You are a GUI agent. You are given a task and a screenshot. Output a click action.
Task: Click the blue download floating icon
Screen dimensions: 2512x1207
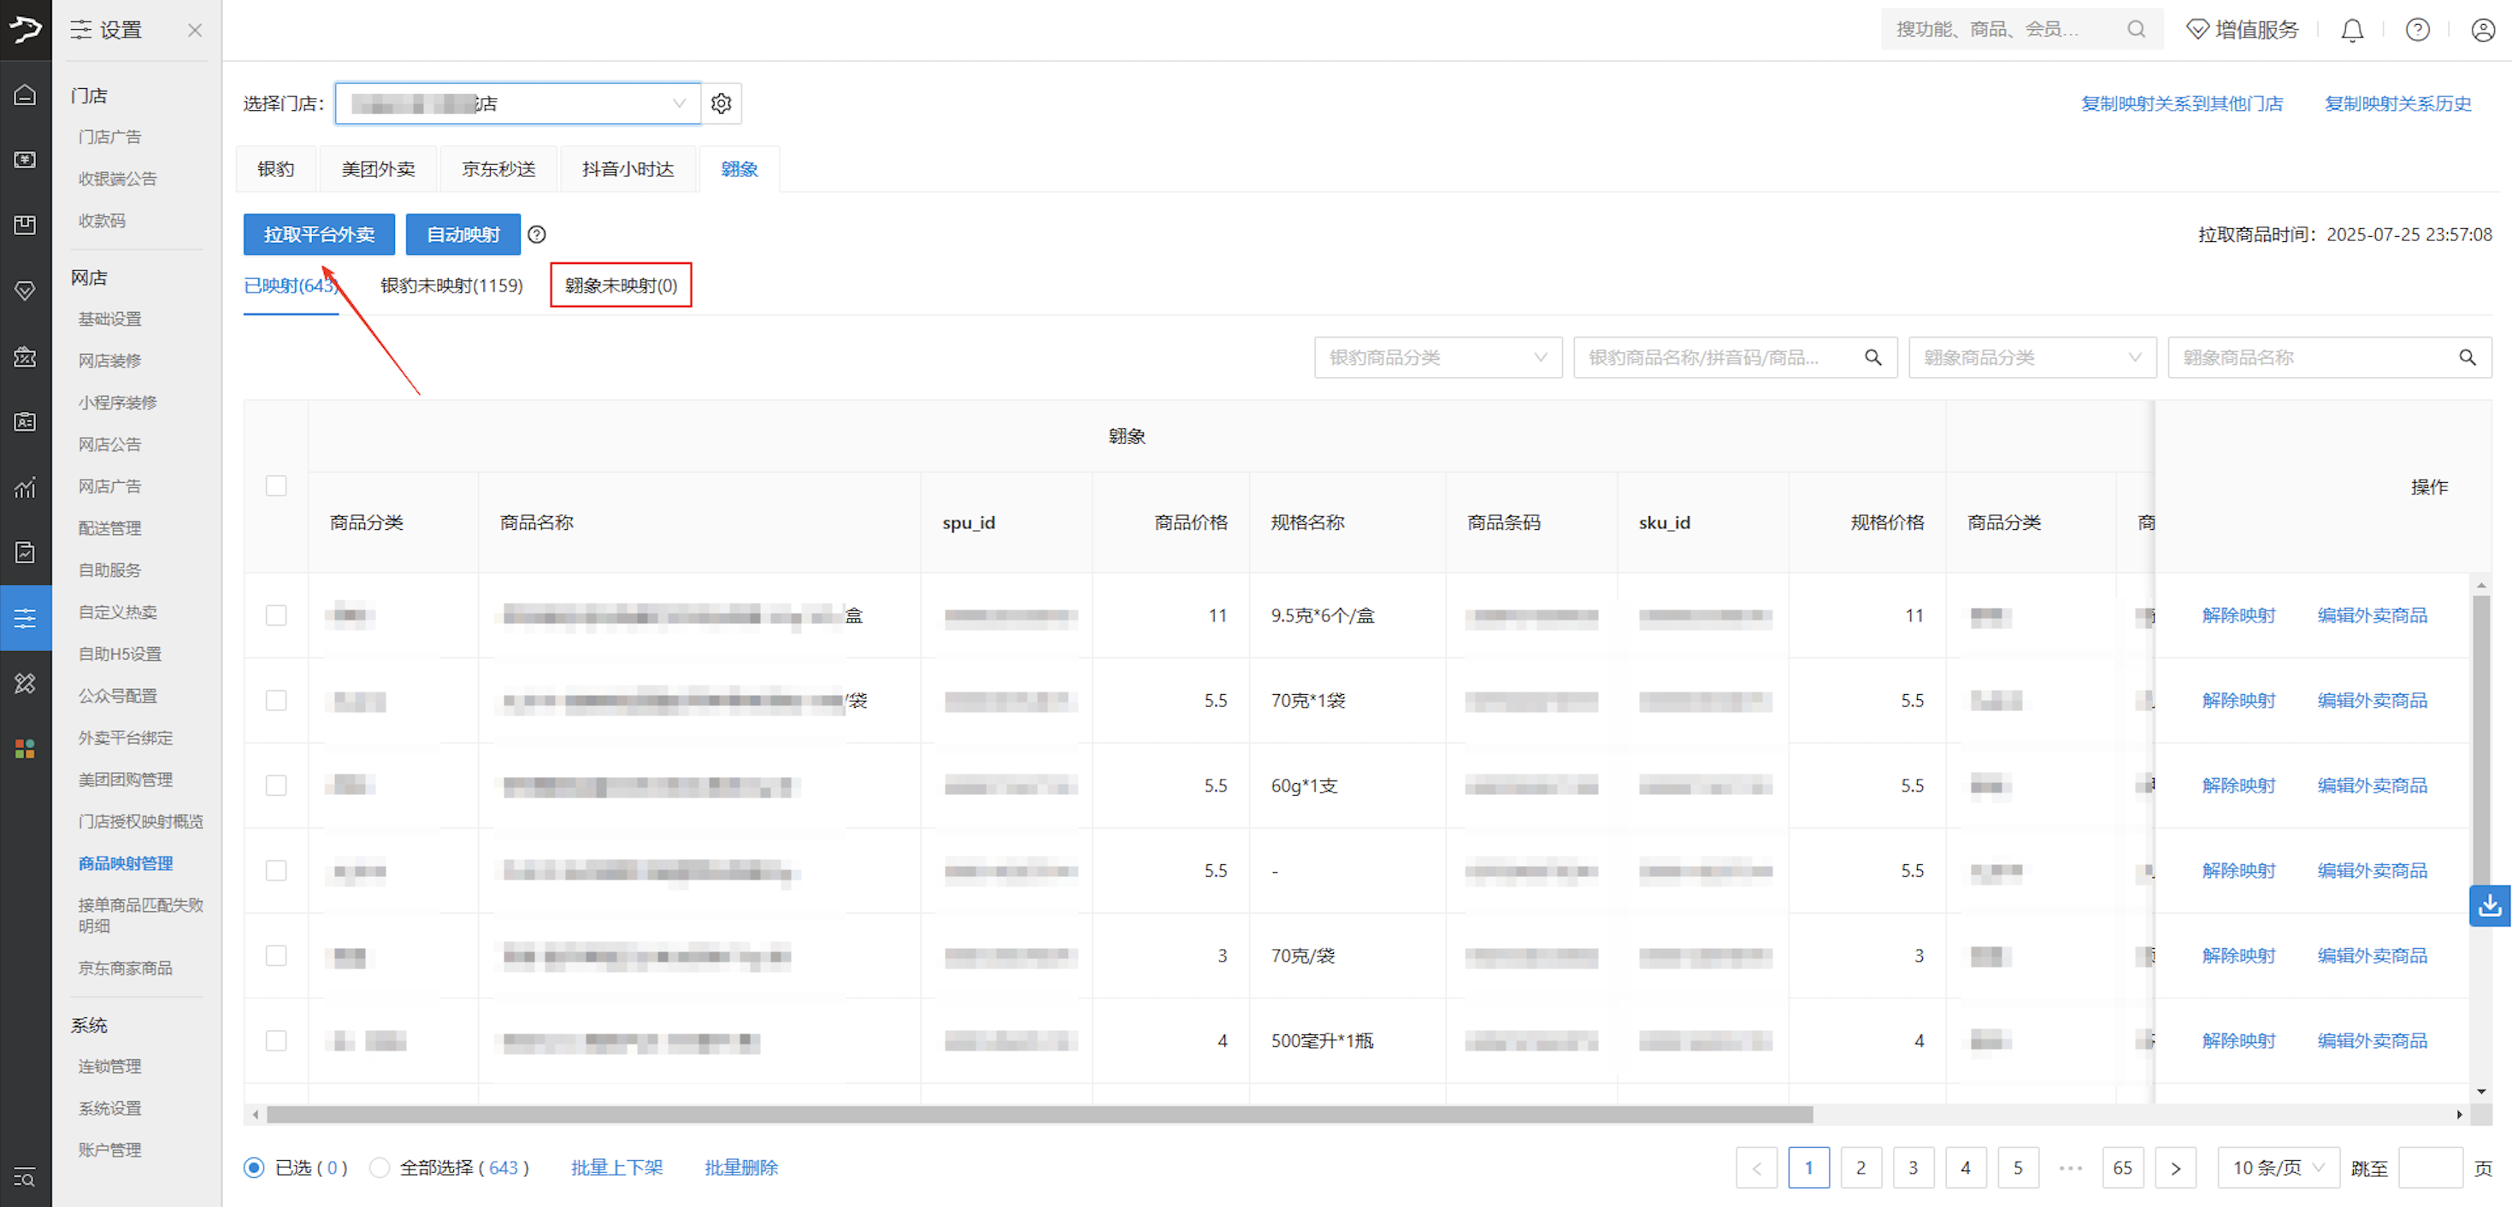pyautogui.click(x=2489, y=906)
